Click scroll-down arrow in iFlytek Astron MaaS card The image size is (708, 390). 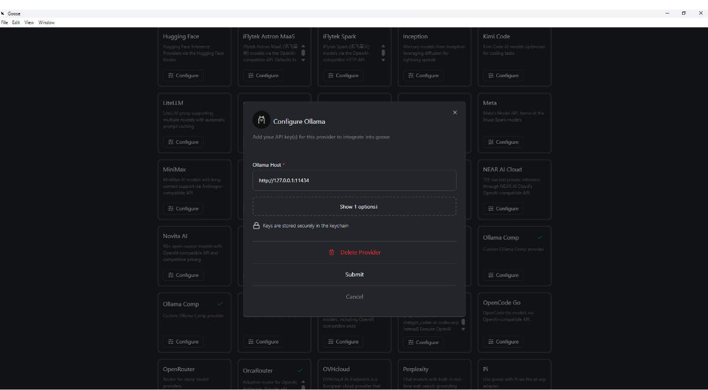303,60
